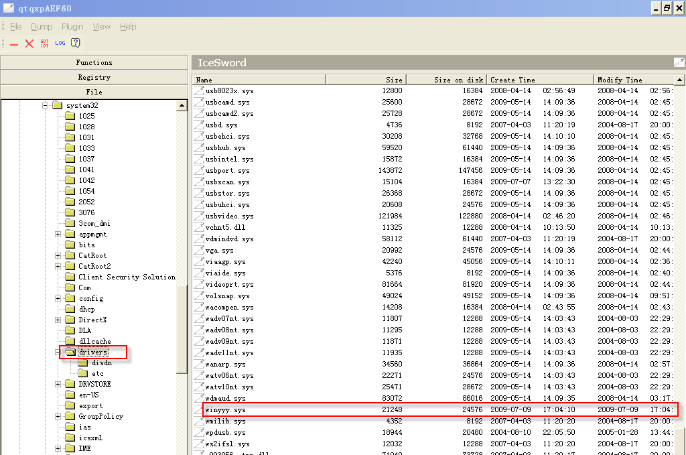Screen dimensions: 686x455
Task: Open the Registry panel button
Action: tap(94, 77)
